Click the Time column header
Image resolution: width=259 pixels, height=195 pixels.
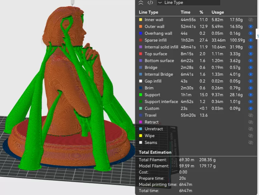coord(186,12)
